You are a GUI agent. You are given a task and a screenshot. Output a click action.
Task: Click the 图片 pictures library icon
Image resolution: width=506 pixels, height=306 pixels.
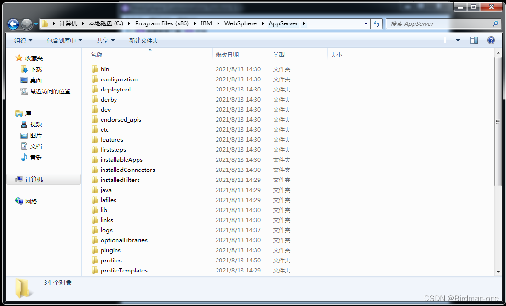(x=24, y=136)
